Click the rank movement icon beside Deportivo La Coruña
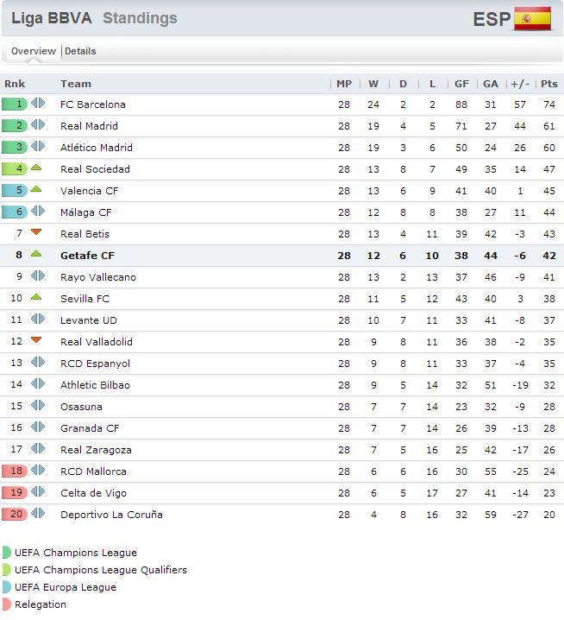564x620 pixels. click(38, 514)
